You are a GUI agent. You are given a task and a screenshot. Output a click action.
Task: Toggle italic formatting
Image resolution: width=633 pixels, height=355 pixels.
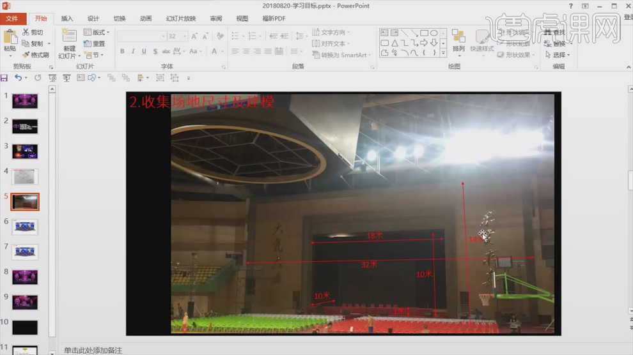[x=133, y=52]
